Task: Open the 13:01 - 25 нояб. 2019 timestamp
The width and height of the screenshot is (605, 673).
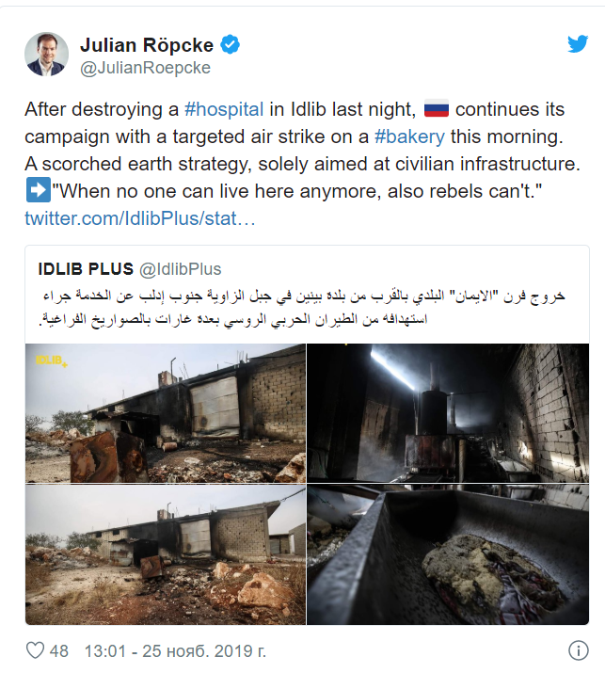Action: click(x=175, y=651)
